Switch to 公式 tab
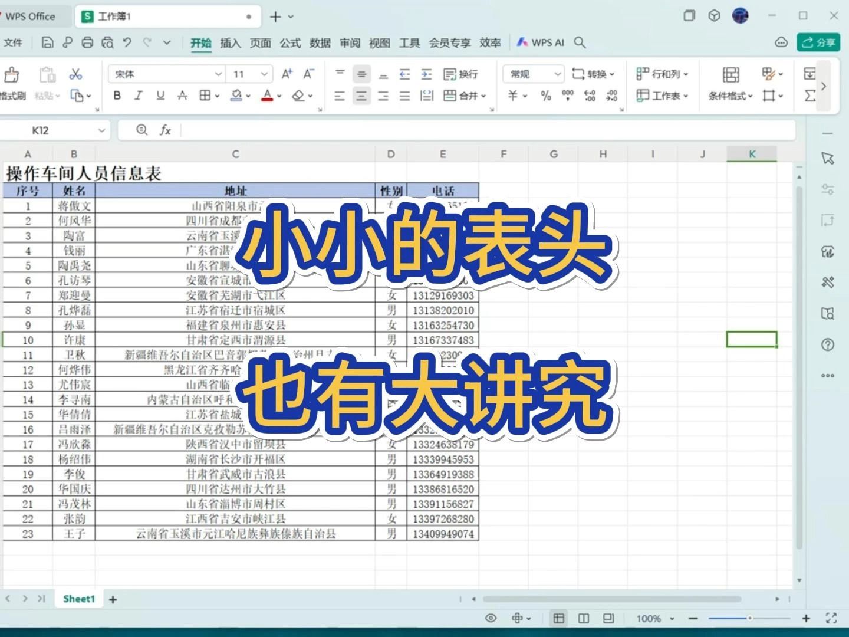The height and width of the screenshot is (637, 849). (x=290, y=42)
